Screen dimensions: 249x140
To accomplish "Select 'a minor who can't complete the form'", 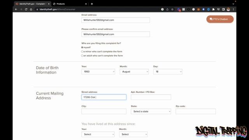I will coord(82,51).
